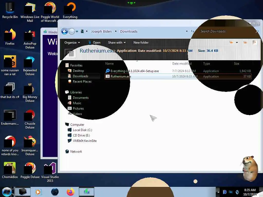
Task: Open Bejeweled Deluxe desktop icon
Action: point(30,65)
